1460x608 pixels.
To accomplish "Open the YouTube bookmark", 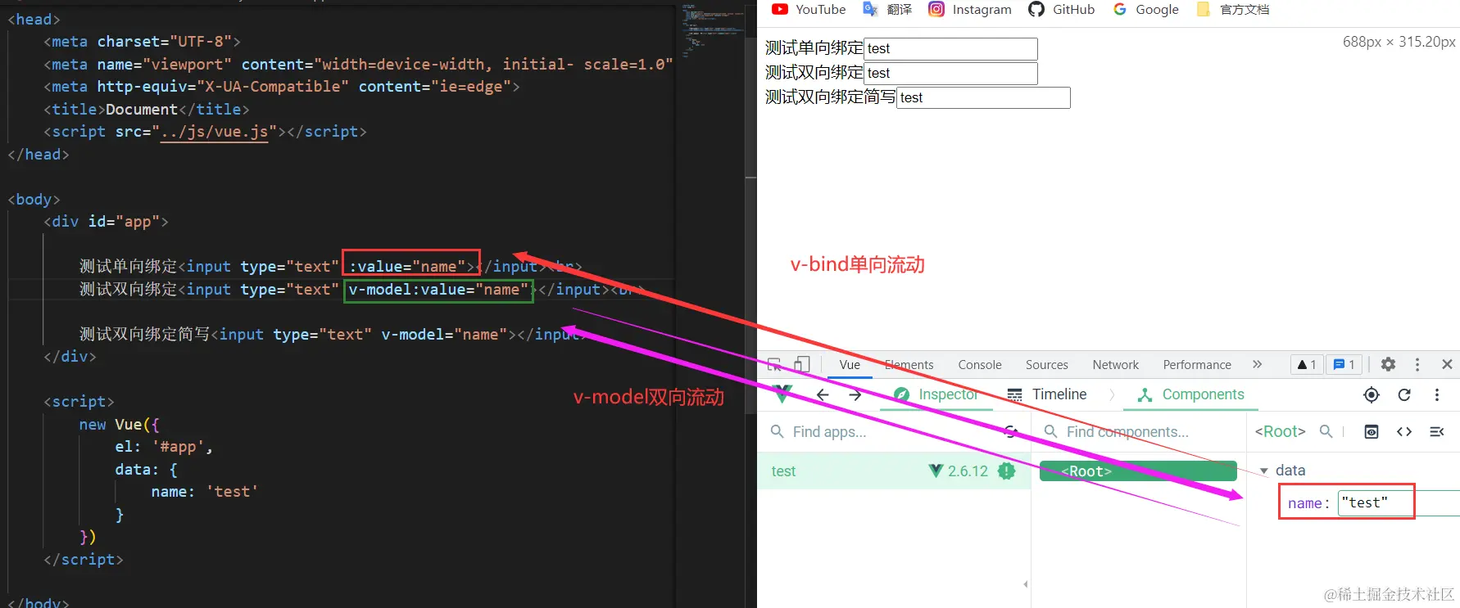I will click(809, 10).
